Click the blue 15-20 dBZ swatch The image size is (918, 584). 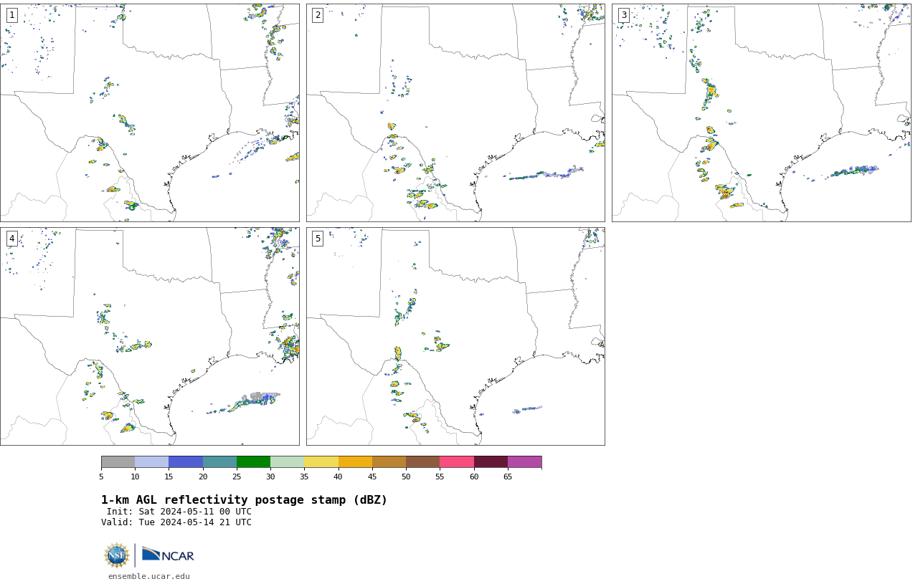pos(186,462)
